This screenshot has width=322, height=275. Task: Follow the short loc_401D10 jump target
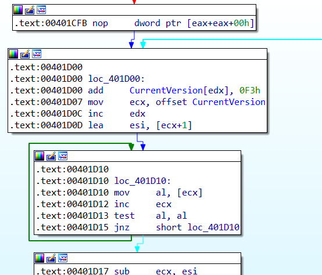198,227
